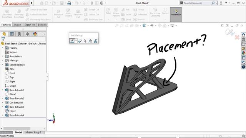Open the Model tab at bottom
Image resolution: width=246 pixels, height=138 pixels.
pyautogui.click(x=18, y=132)
